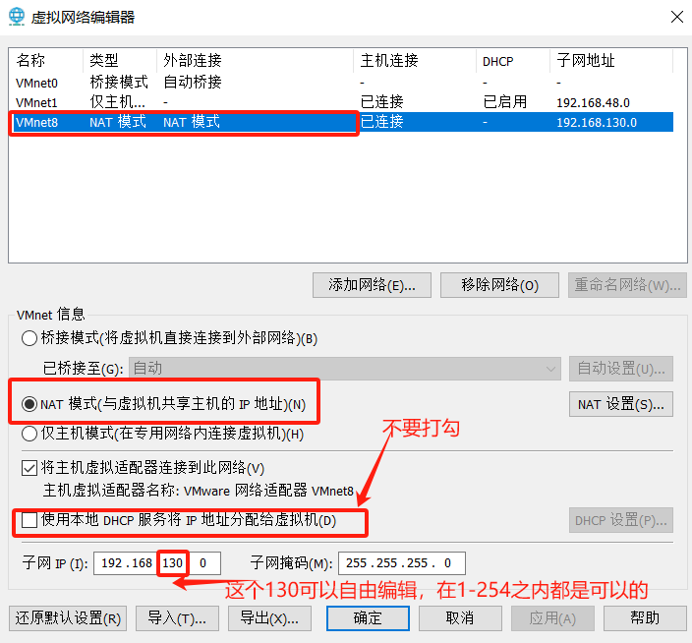692x643 pixels.
Task: Click 桥接模式 type cell of VMnet0
Action: coord(119,82)
